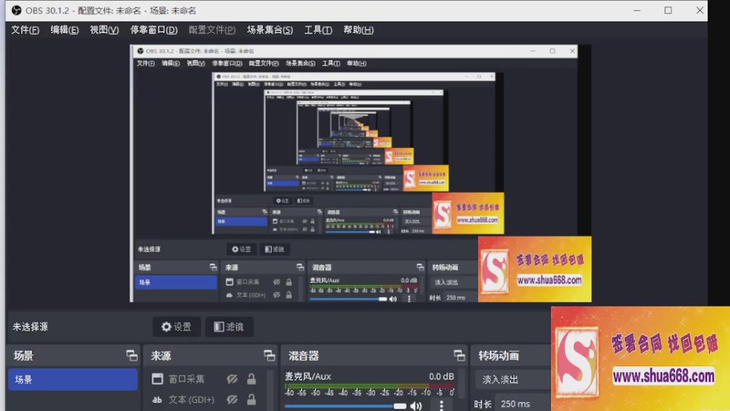Click the 0.0 dB volume readout
Screen dimensions: 730x411
(x=441, y=376)
